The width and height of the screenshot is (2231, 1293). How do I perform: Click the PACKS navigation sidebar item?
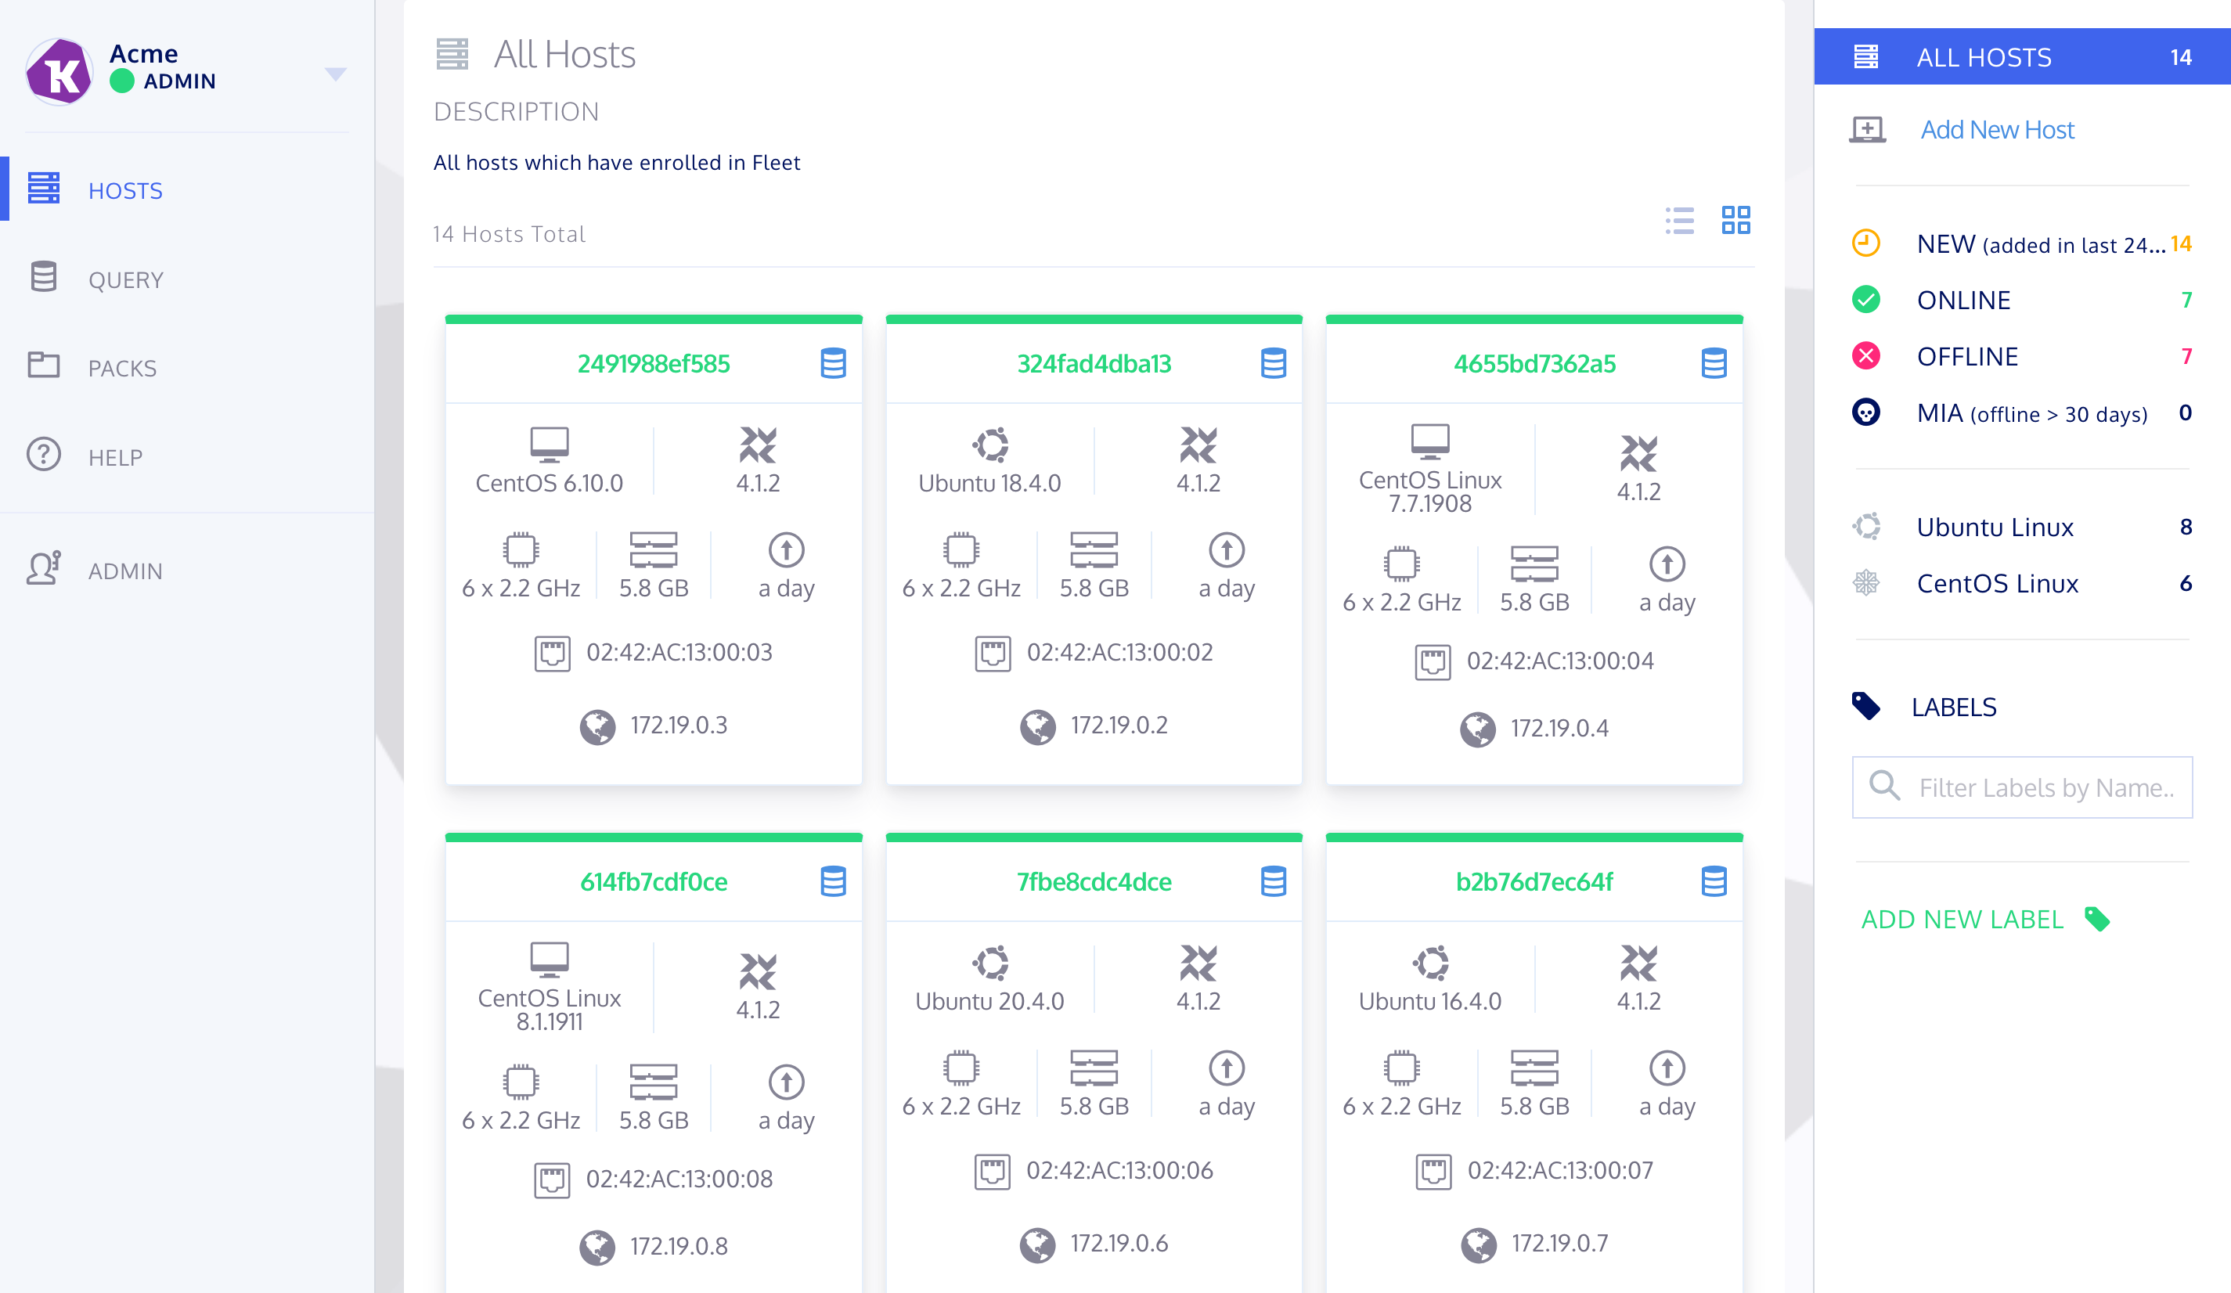120,368
